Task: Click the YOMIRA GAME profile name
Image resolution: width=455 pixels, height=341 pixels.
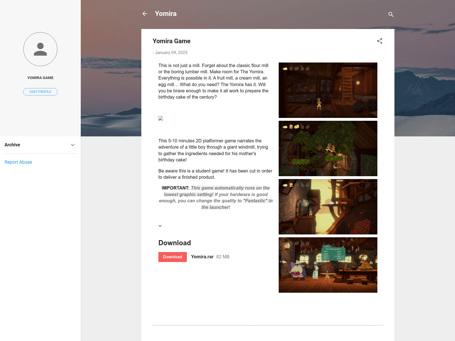Action: [x=40, y=78]
